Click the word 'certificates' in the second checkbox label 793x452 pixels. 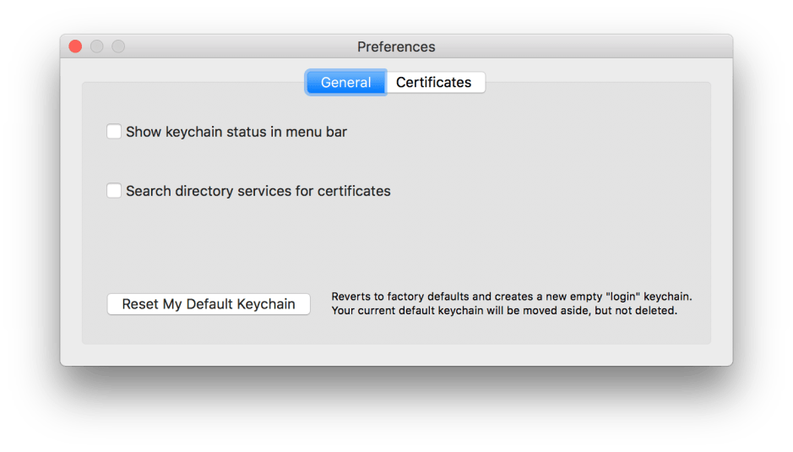pos(354,191)
